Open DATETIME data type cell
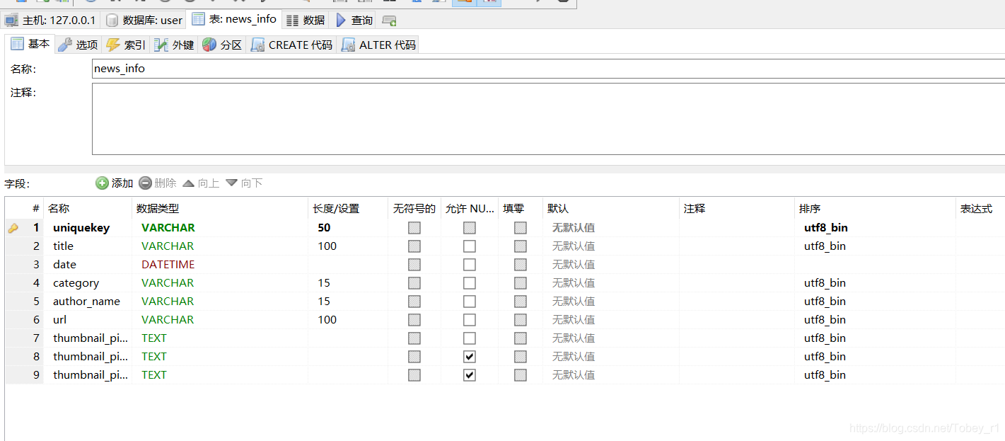The image size is (1005, 441). [x=168, y=265]
